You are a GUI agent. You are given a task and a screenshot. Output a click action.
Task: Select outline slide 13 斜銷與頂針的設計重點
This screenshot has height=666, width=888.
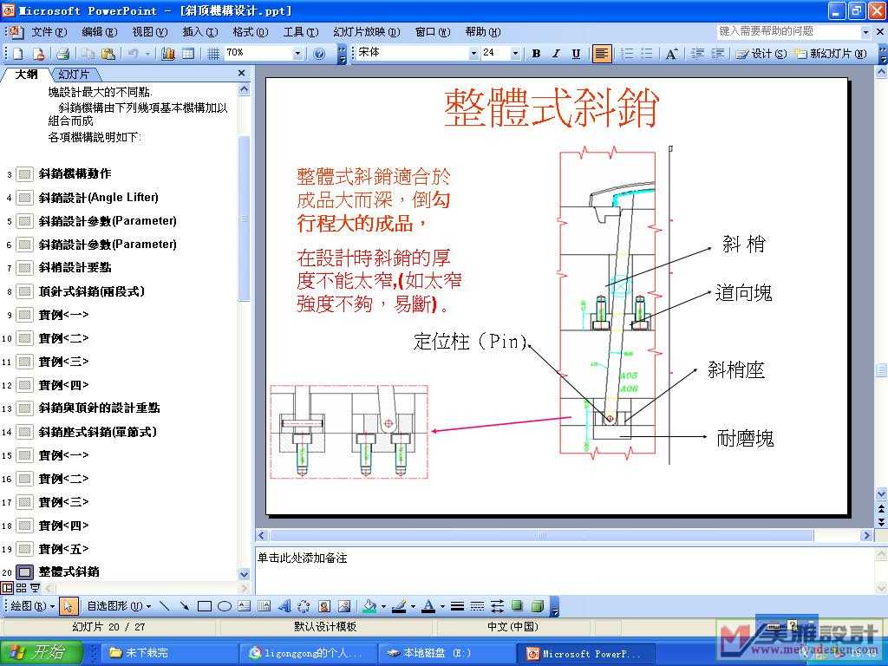pos(99,408)
